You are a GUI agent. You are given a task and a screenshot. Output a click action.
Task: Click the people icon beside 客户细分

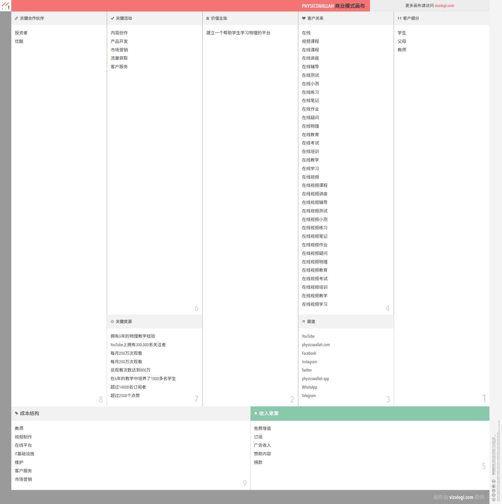pyautogui.click(x=399, y=18)
